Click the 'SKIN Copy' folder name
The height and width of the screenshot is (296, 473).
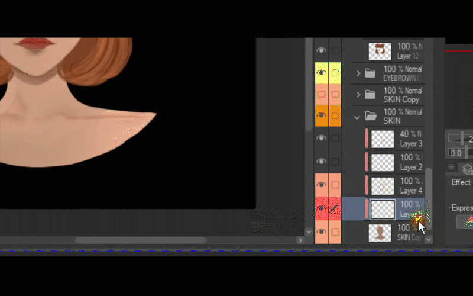pos(401,99)
